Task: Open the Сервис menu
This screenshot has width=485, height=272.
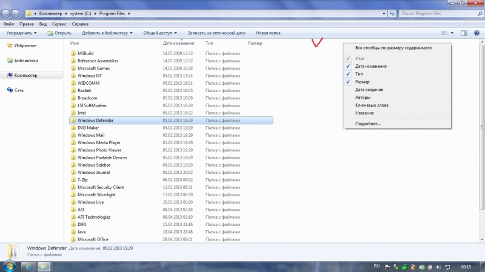Action: tap(59, 24)
